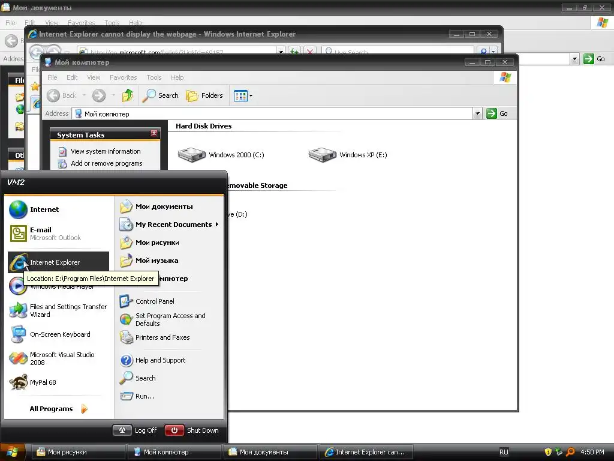Open Back history dropdown arrow

click(x=84, y=95)
